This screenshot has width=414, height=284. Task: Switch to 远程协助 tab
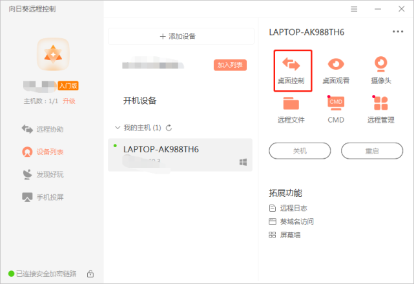pyautogui.click(x=43, y=129)
